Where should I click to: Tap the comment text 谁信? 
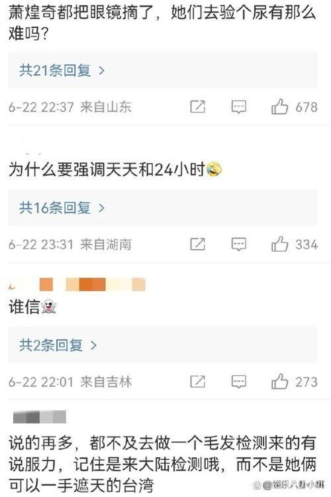(24, 307)
